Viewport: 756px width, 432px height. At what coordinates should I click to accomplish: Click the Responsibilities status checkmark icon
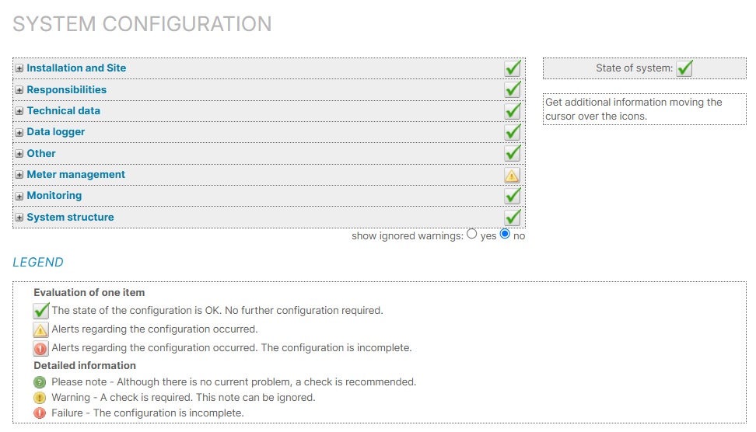point(512,89)
